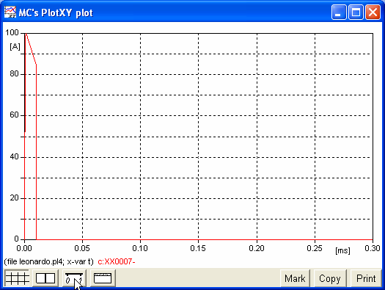Maximize the PlotXY plot window
Screen dimensions: 385x290
point(356,12)
